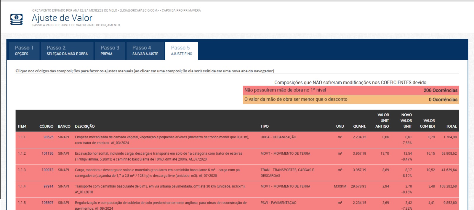Click the ITEM column header
The width and height of the screenshot is (474, 210).
point(22,126)
